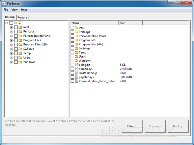Click the 3,893 MB size value
This screenshot has width=194, height=145.
pos(126,77)
